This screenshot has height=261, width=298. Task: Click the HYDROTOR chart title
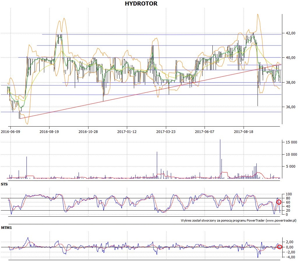click(x=141, y=3)
